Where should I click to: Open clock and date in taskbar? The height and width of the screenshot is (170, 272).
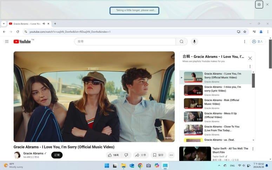click(x=258, y=165)
